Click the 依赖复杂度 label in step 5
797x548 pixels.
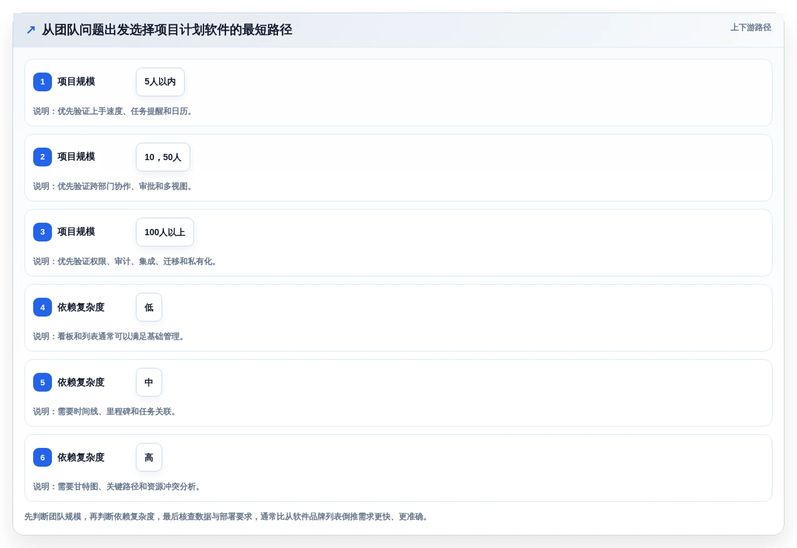(x=81, y=382)
